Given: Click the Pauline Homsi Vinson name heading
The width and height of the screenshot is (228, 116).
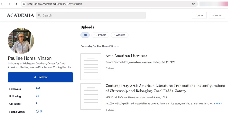Looking at the screenshot, I should [x=30, y=58].
